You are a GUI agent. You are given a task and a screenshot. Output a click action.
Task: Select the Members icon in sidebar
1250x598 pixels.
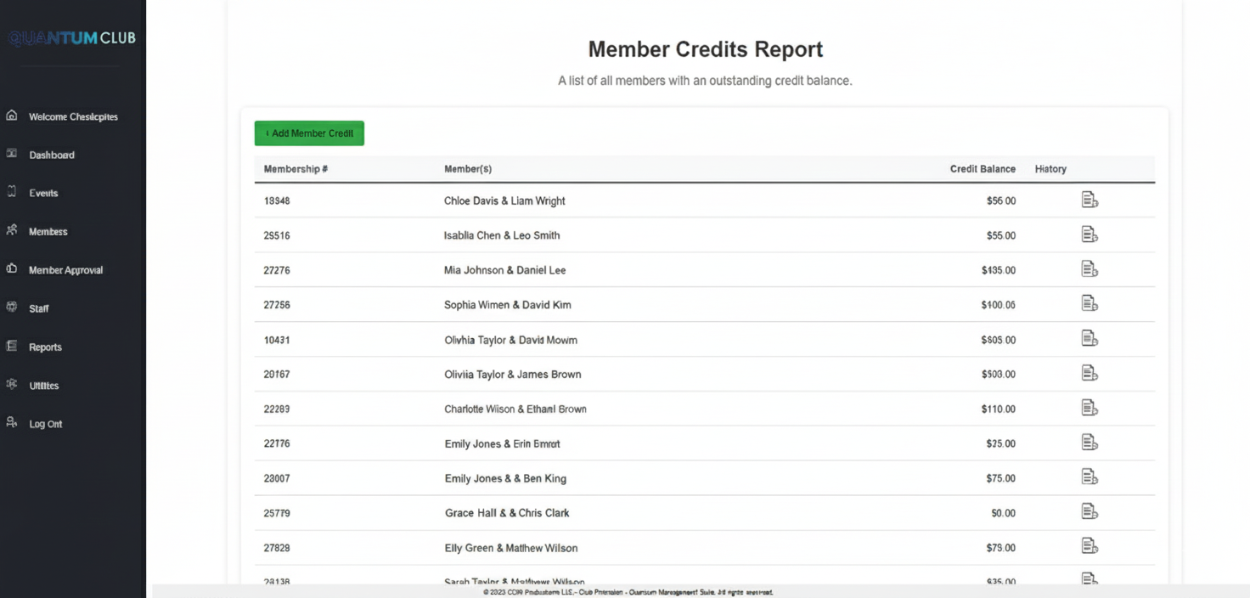click(x=12, y=230)
